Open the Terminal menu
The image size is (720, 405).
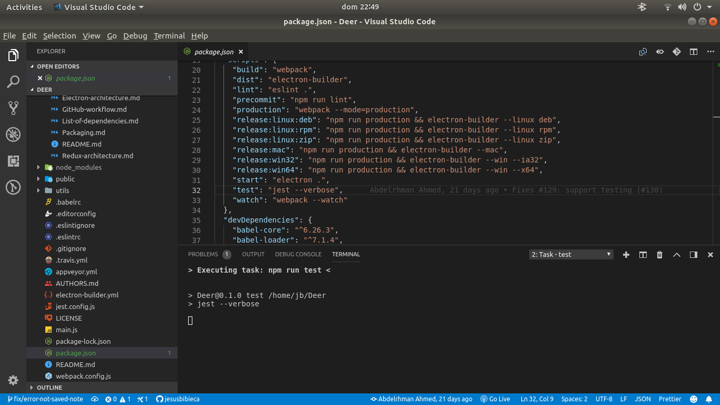(169, 36)
